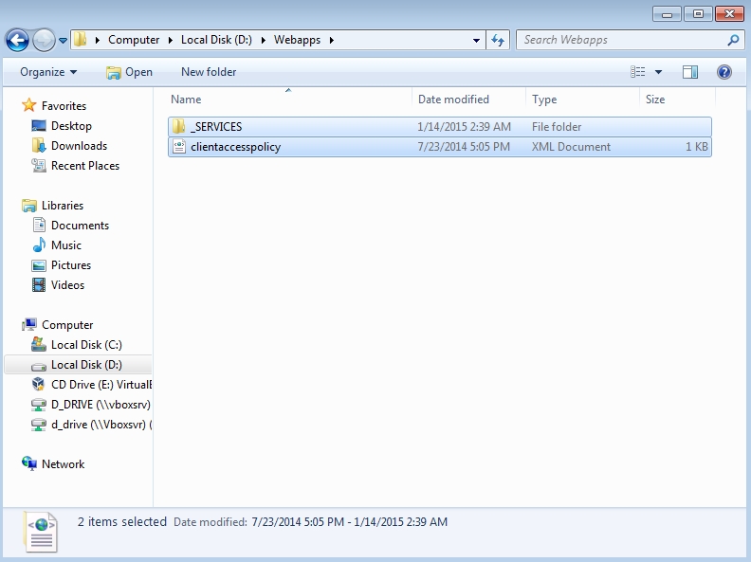The height and width of the screenshot is (562, 751).
Task: Click the Music note icon
Action: 39,245
